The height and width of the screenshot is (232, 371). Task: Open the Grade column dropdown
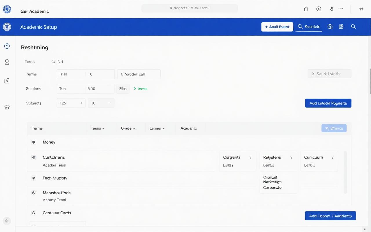tap(128, 128)
